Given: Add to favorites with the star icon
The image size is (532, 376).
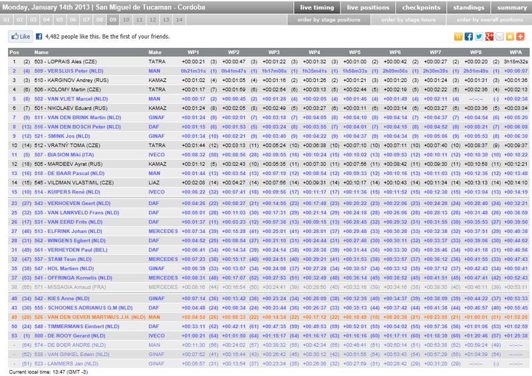Looking at the screenshot, I should [x=510, y=37].
